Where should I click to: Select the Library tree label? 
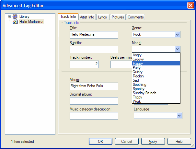pos(24,17)
